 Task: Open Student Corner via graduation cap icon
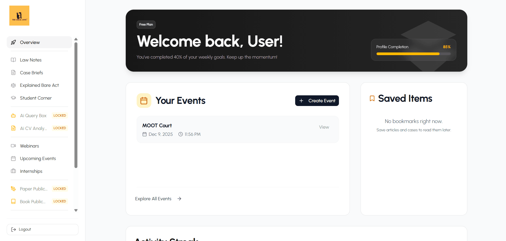pyautogui.click(x=13, y=98)
